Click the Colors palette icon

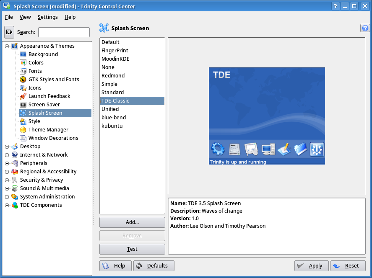(x=23, y=63)
